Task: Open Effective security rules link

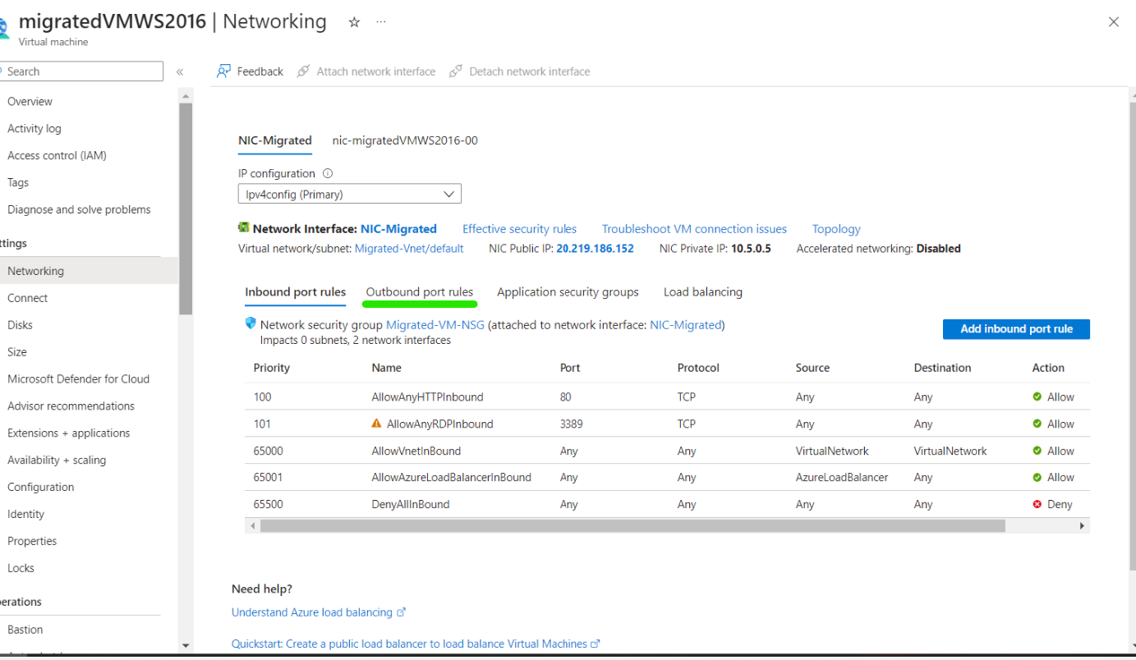Action: coord(519,229)
